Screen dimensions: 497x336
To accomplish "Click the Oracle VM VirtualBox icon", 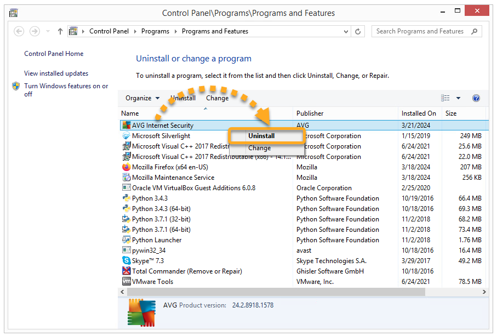I will point(126,188).
